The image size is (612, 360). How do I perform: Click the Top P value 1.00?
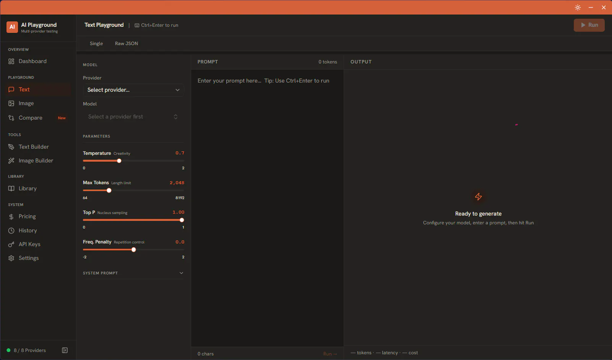pyautogui.click(x=179, y=212)
